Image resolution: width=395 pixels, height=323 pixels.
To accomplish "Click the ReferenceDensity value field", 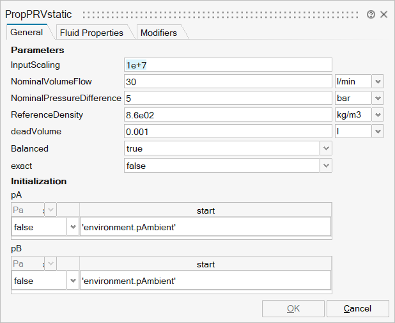I will pos(228,114).
